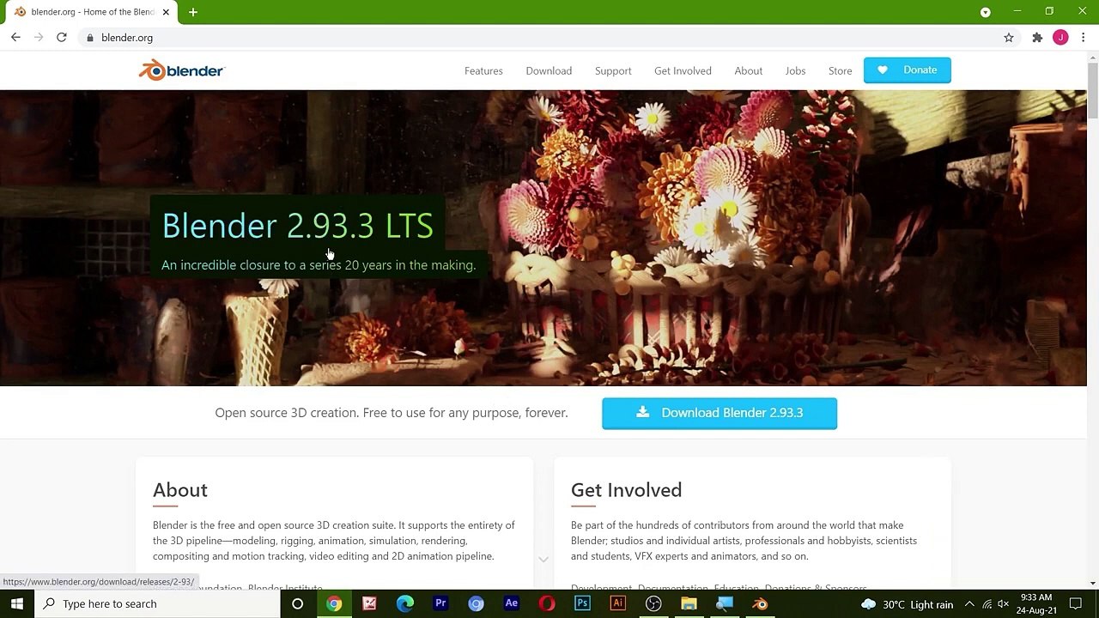Click the "An incredible closure" hero subtitle
1099x618 pixels.
[x=319, y=265]
